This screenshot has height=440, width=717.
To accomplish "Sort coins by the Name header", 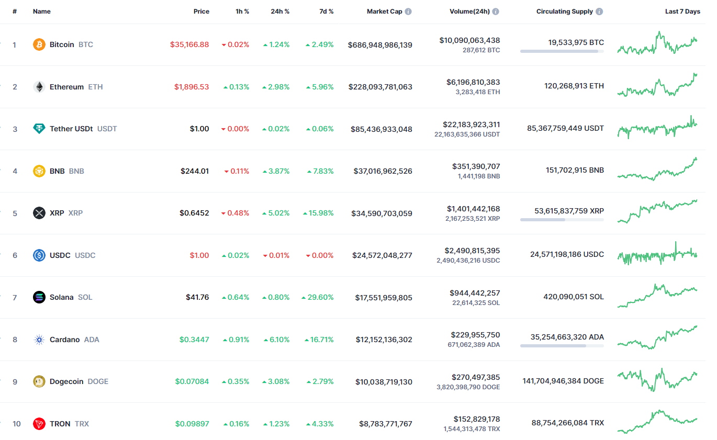I will (x=41, y=12).
